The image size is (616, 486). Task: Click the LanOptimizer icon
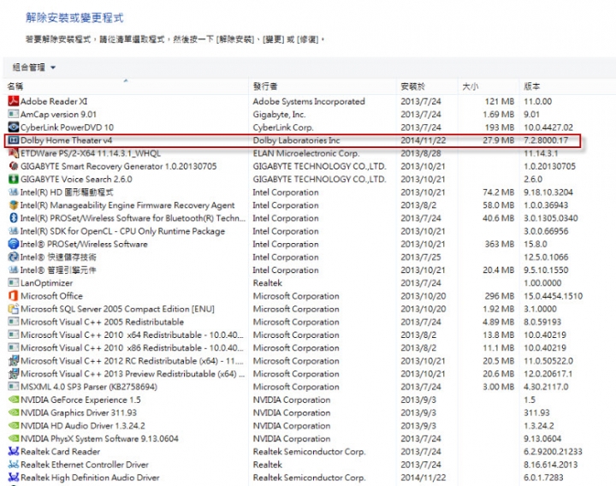14,283
